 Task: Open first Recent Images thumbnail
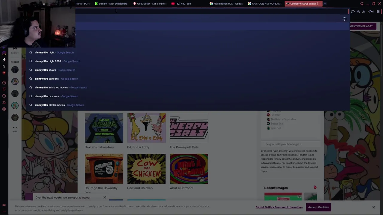click(283, 197)
